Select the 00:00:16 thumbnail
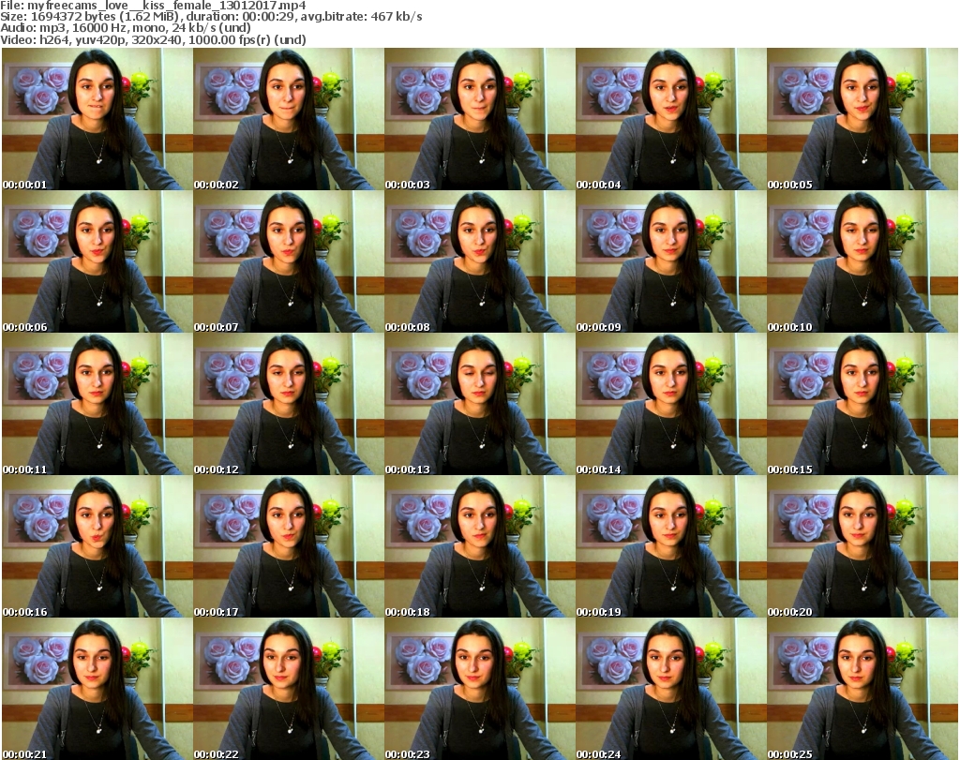 click(x=97, y=546)
